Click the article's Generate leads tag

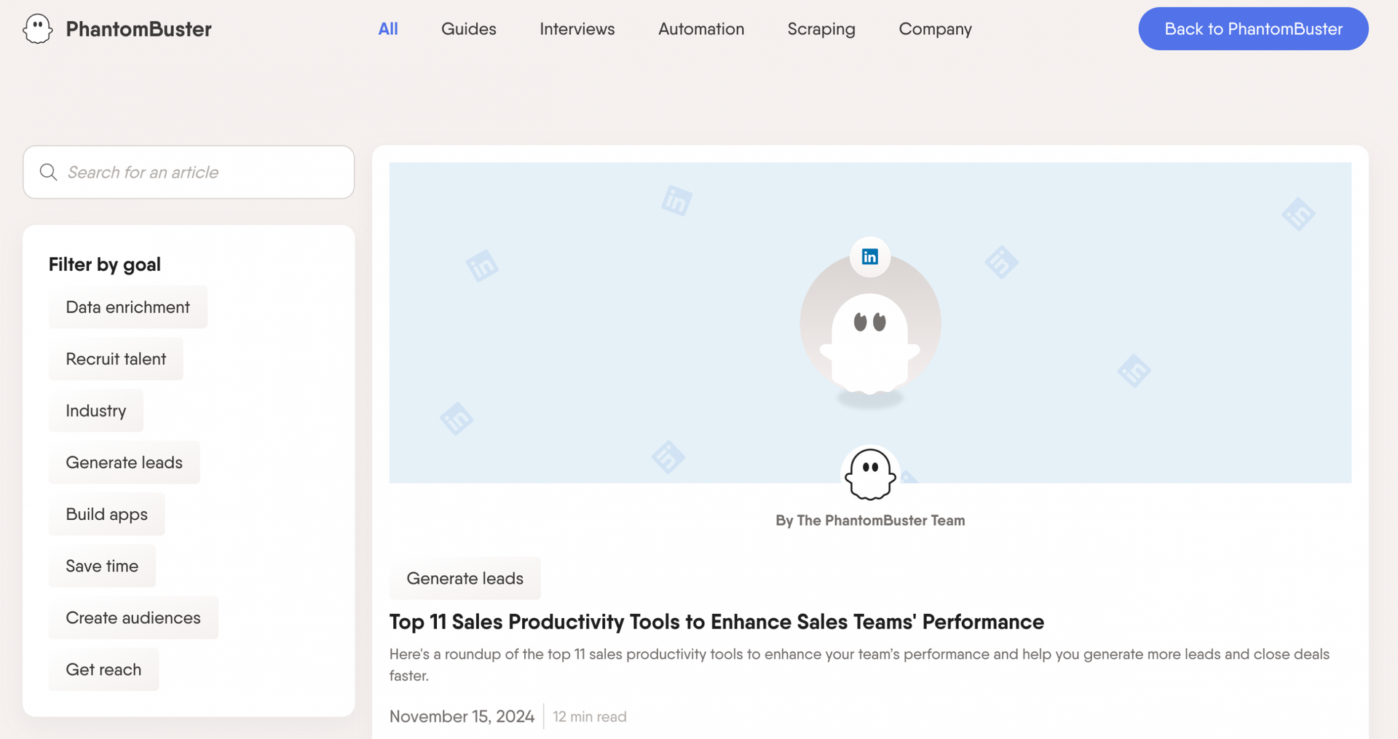[x=465, y=578]
